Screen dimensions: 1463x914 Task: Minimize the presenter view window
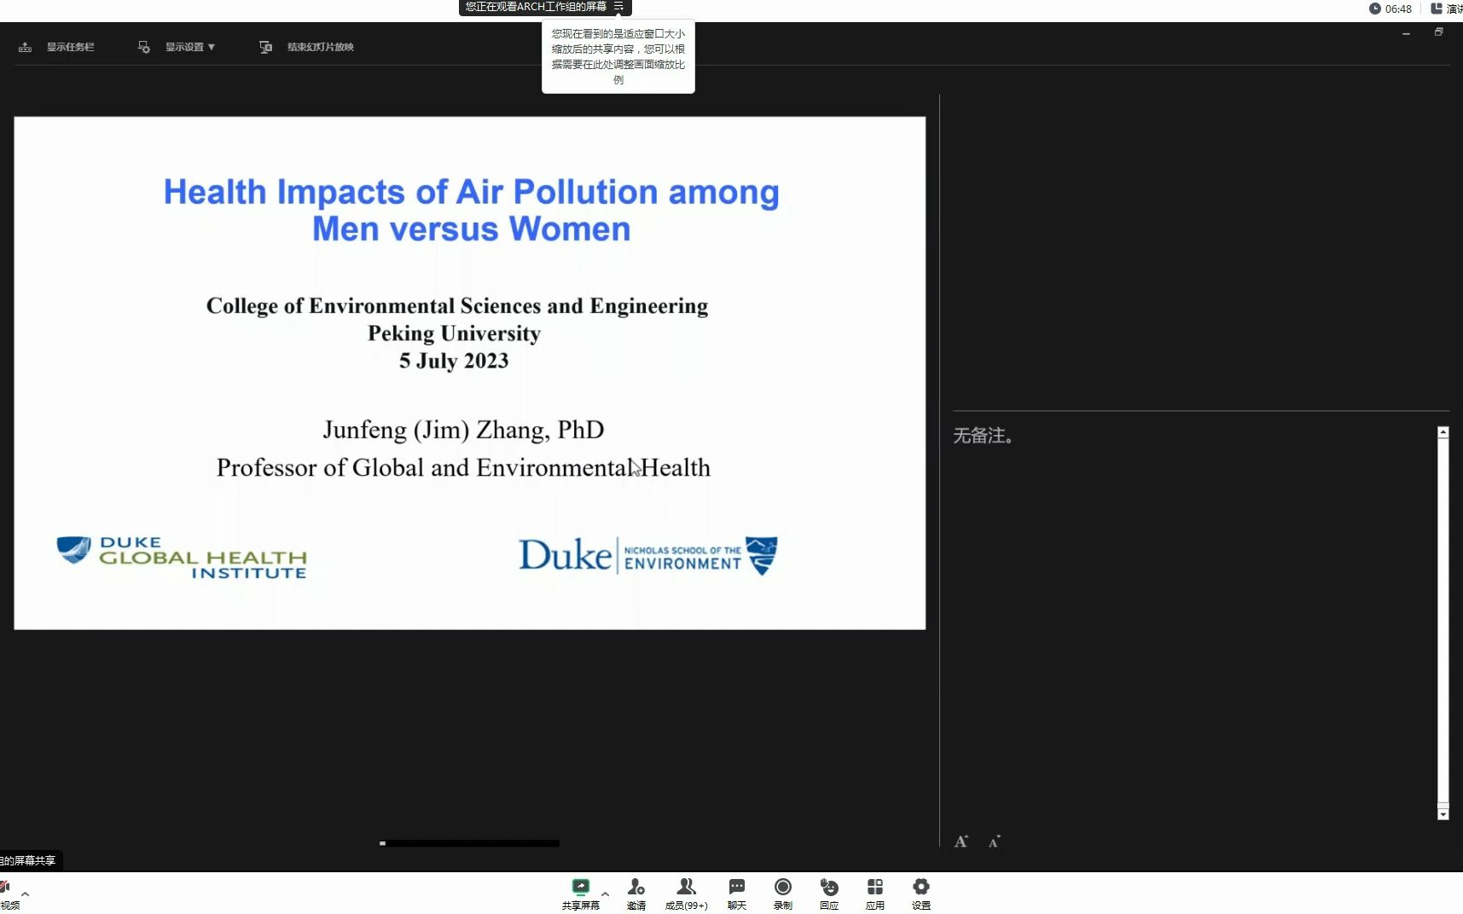[x=1406, y=33]
